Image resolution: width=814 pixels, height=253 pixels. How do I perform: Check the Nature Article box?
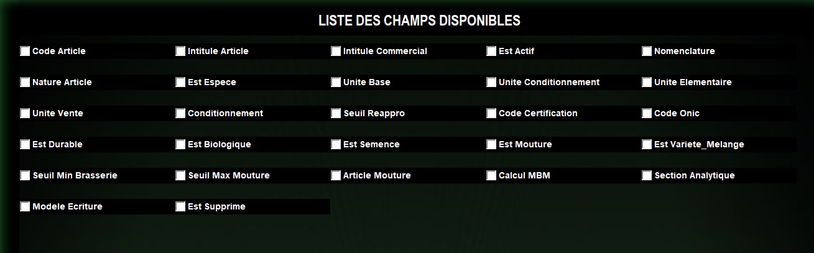[x=25, y=82]
